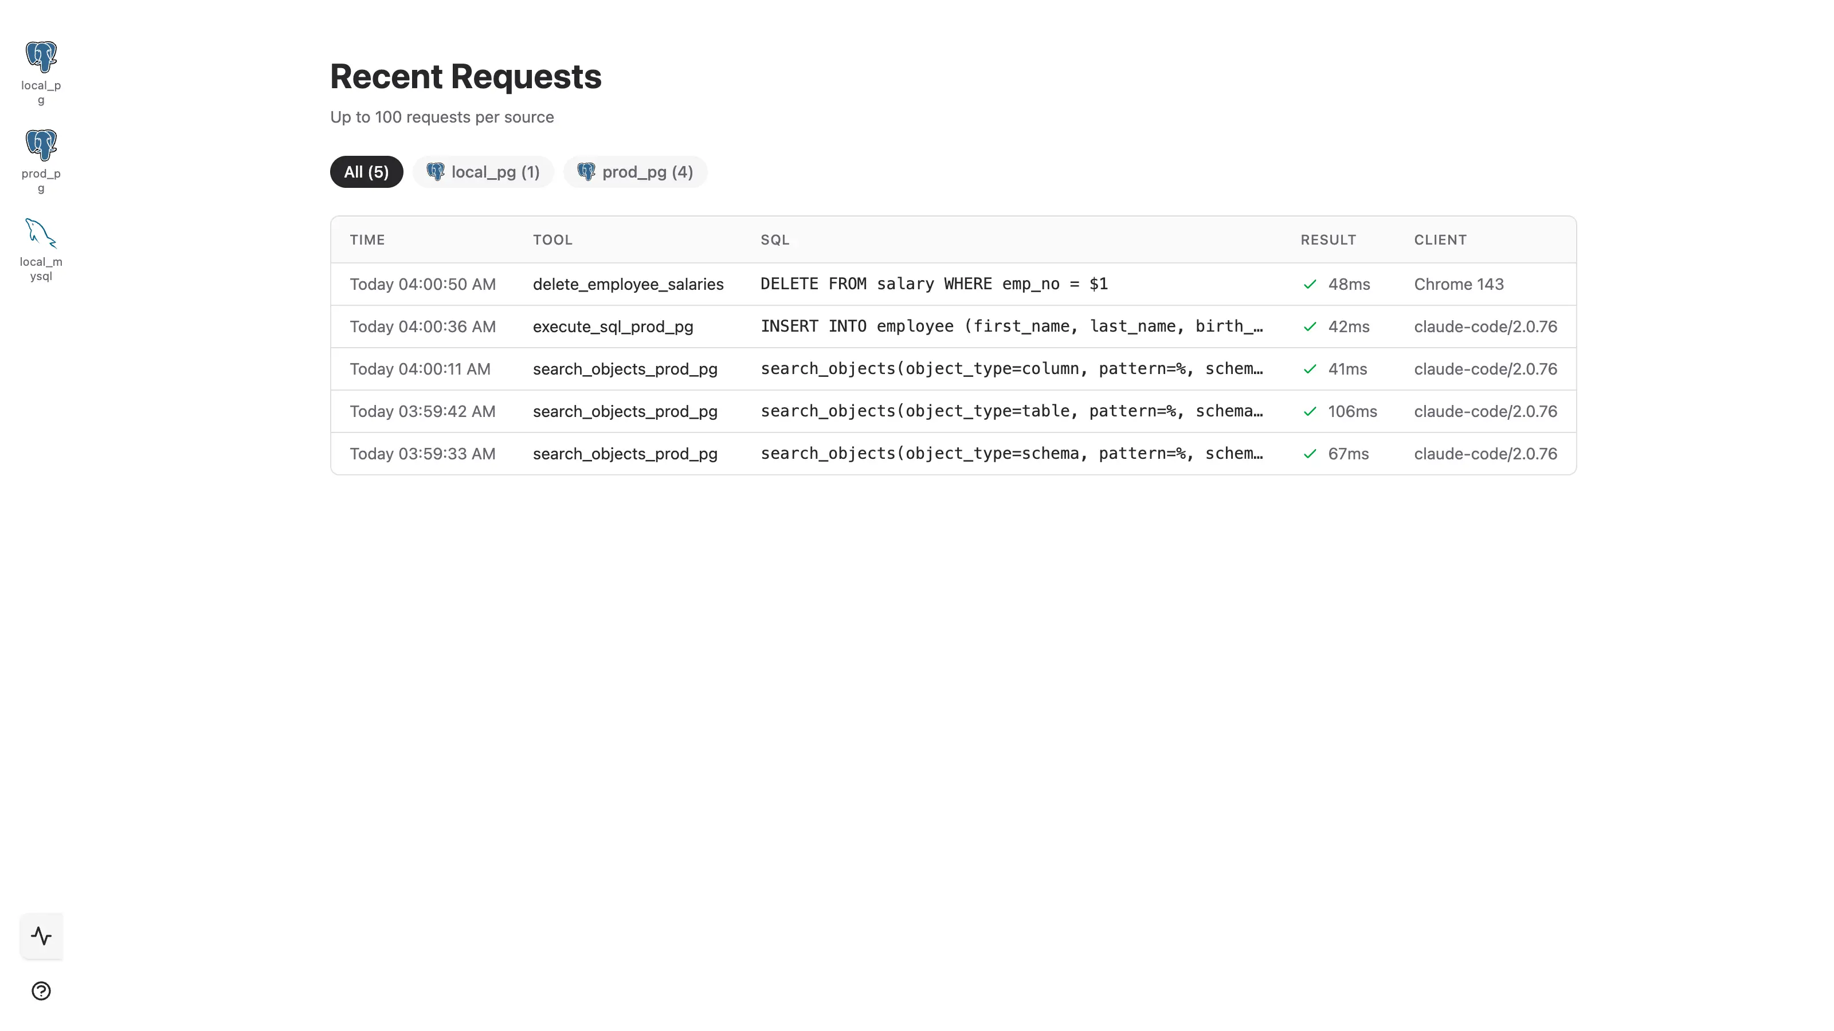Click the TIME column header

tap(367, 240)
